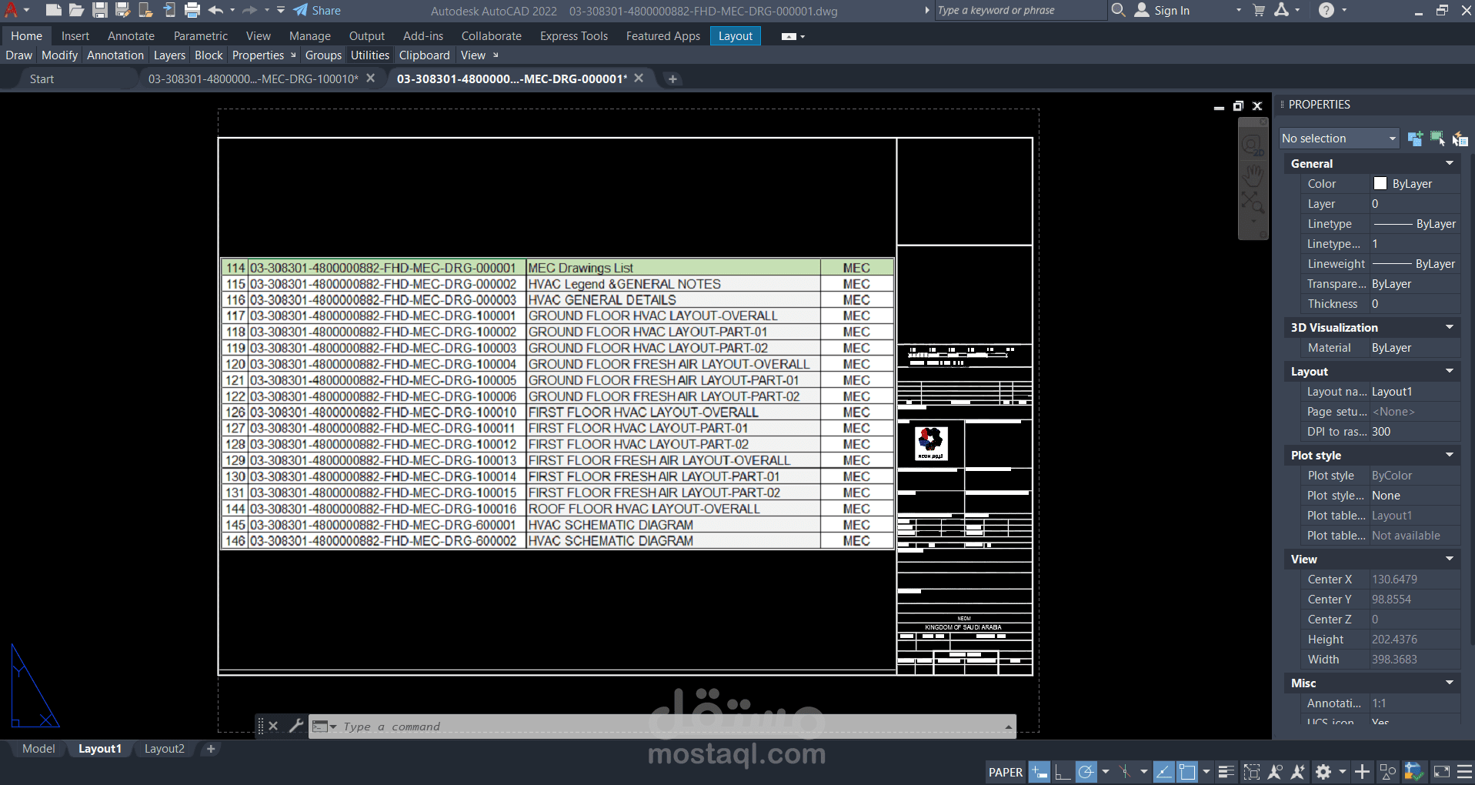Click the Annotation Monitor plus icon

pyautogui.click(x=1363, y=772)
